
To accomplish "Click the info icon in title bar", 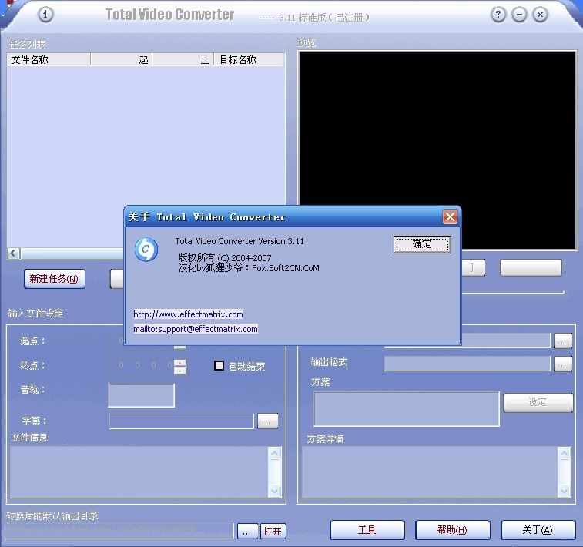I will [x=46, y=15].
